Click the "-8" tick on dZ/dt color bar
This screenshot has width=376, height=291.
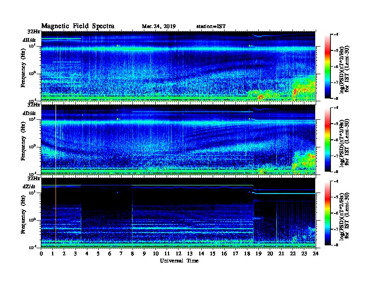tap(336, 245)
